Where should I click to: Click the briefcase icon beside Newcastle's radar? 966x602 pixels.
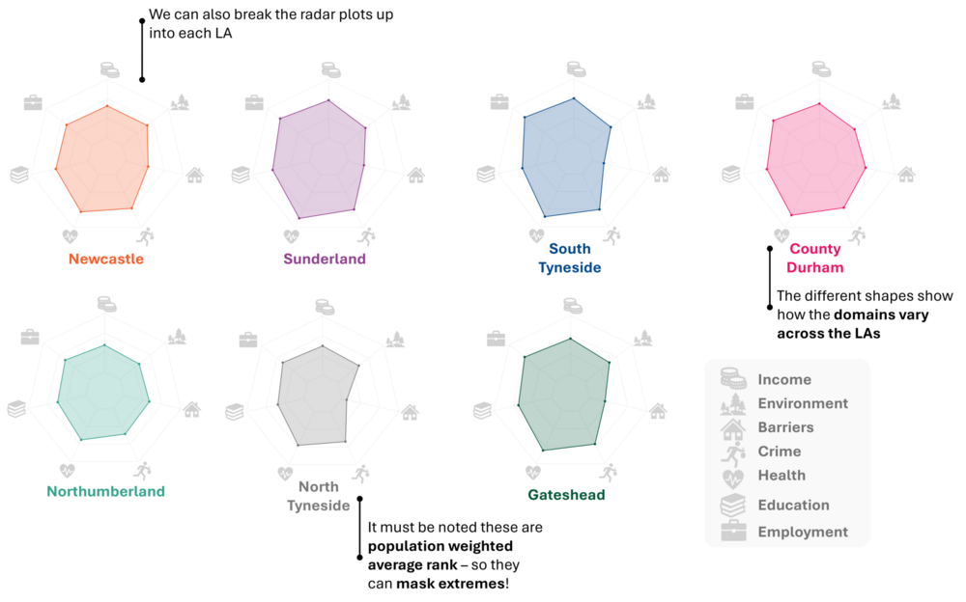[x=33, y=102]
